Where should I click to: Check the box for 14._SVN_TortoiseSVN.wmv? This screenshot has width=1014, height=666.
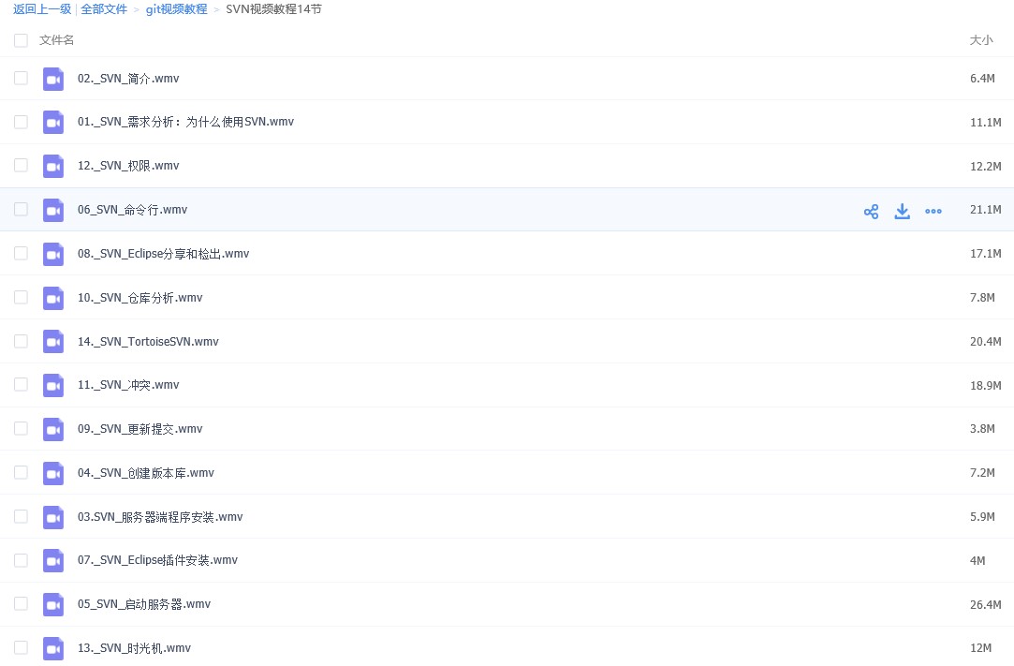point(21,341)
